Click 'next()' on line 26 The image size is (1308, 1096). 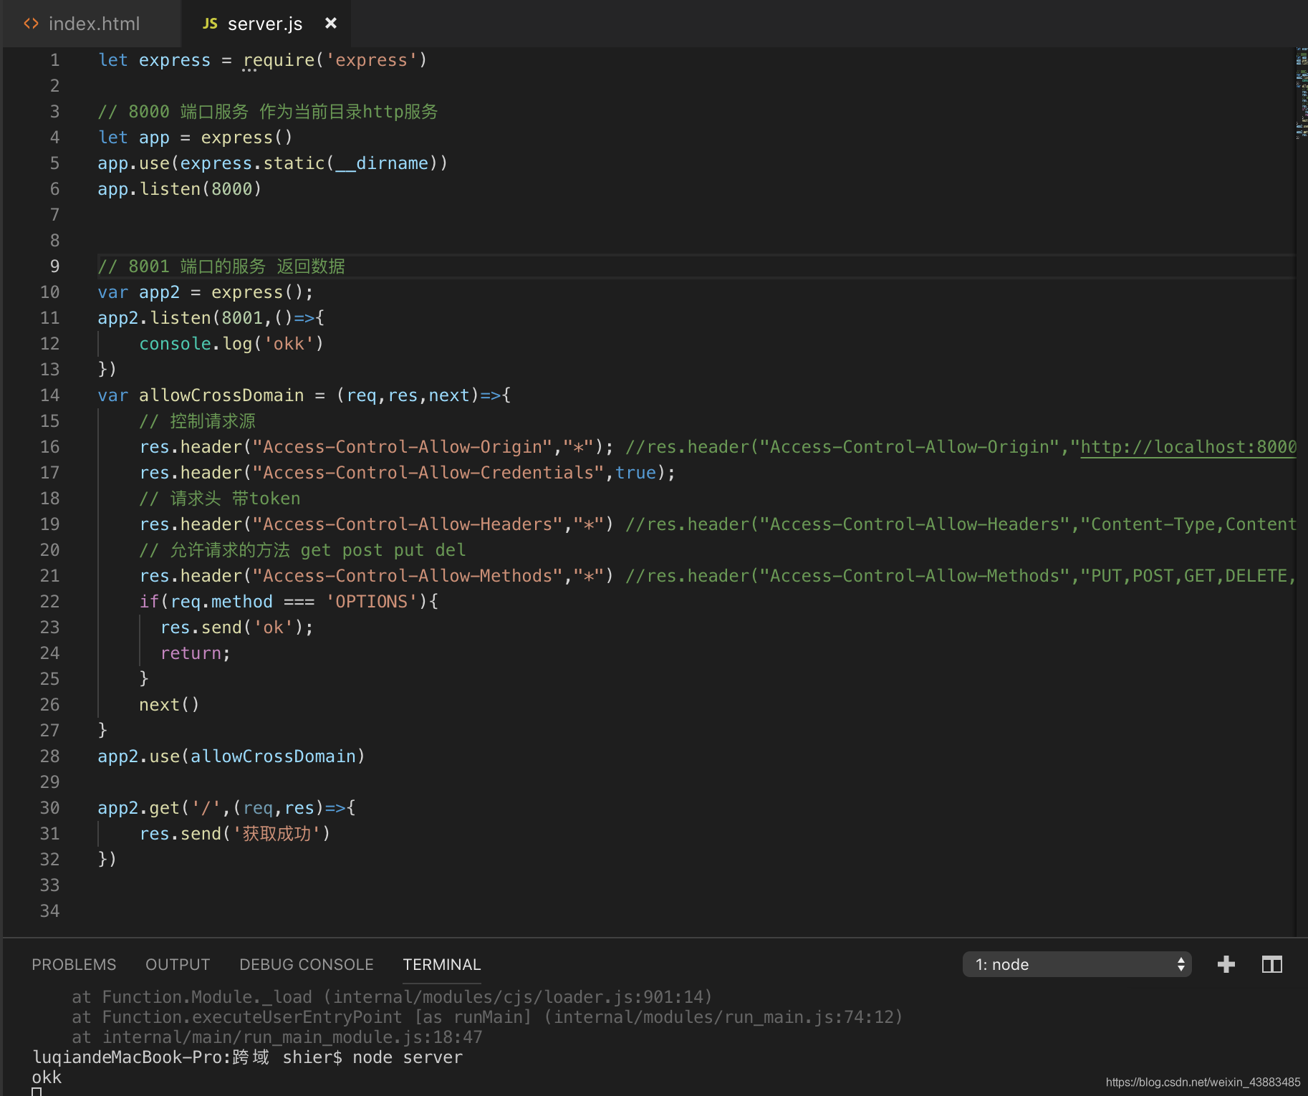pyautogui.click(x=169, y=705)
